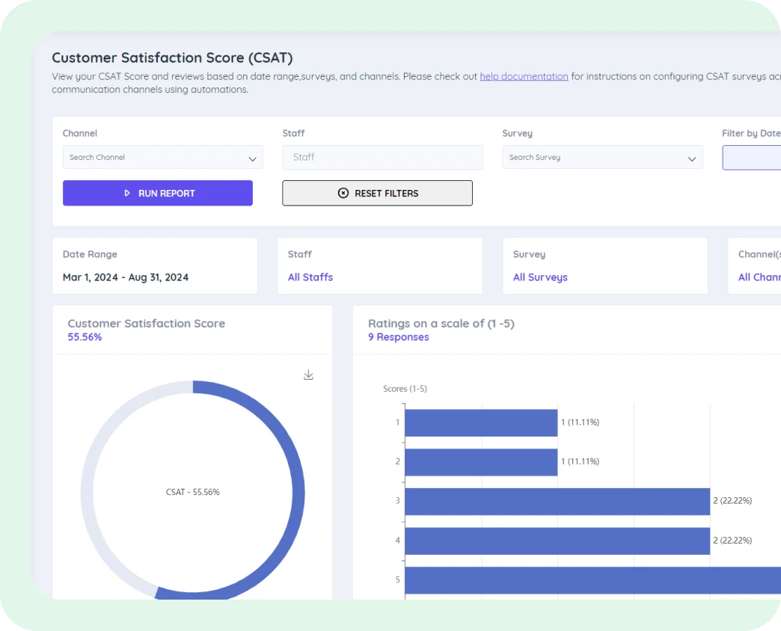The image size is (781, 631).
Task: Expand the Search Channel dropdown arrow
Action: [x=252, y=158]
